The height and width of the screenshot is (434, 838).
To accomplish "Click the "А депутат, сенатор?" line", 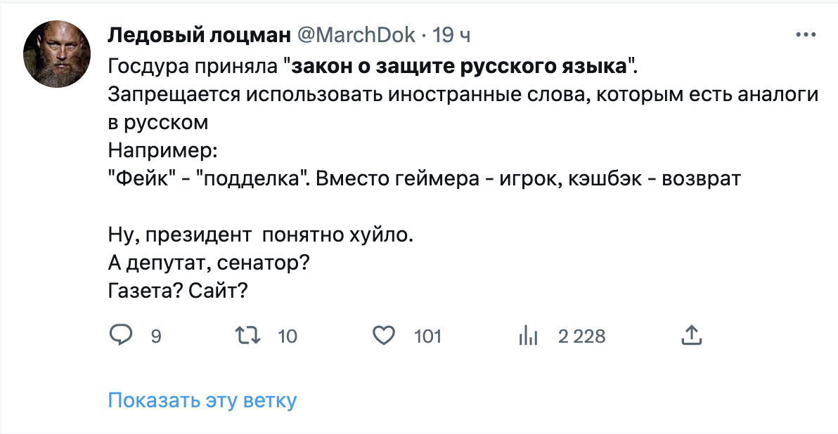I will point(209,263).
